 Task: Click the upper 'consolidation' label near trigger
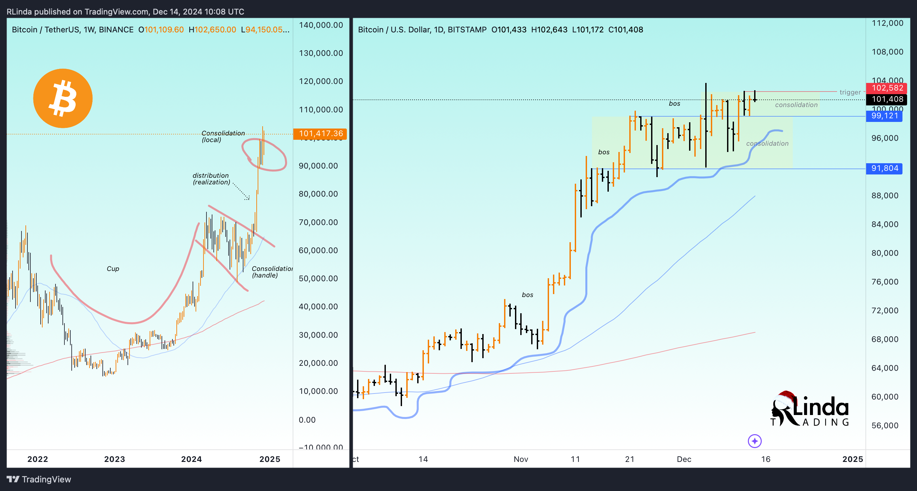796,105
